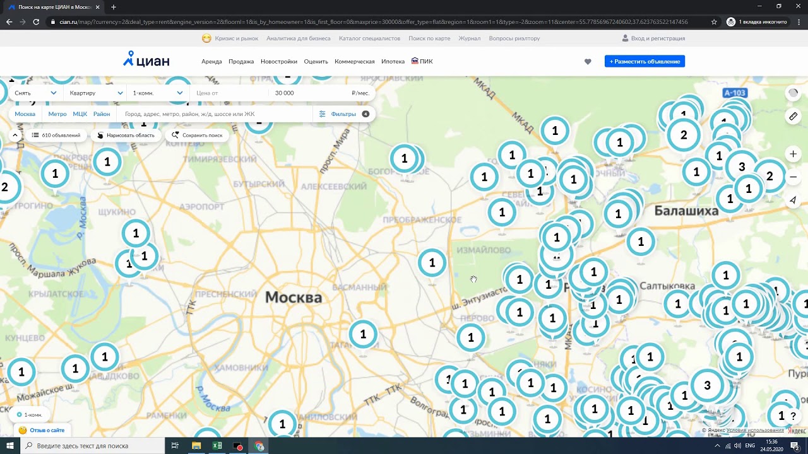This screenshot has width=808, height=454.
Task: Open the ENG language switcher
Action: pos(750,446)
